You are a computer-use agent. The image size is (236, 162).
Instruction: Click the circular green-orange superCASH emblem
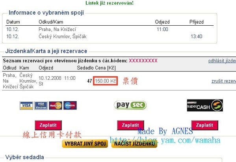[217, 105]
